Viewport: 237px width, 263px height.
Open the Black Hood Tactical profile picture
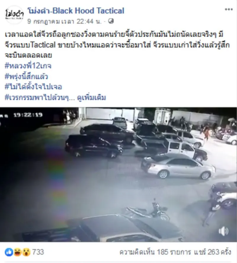coord(14,15)
